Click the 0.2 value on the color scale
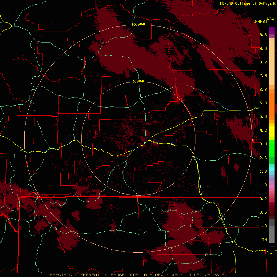The width and height of the screenshot is (277, 277). 263,199
